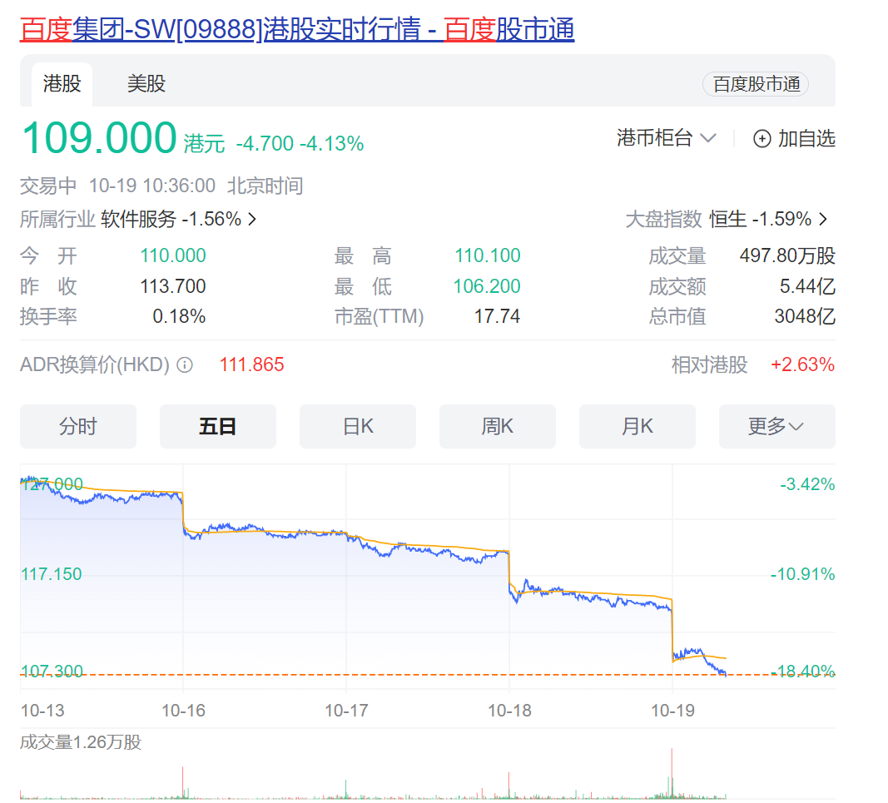Open 大盘指数 恒生 details via chevron
Screen dimensions: 888x803
[x=822, y=219]
